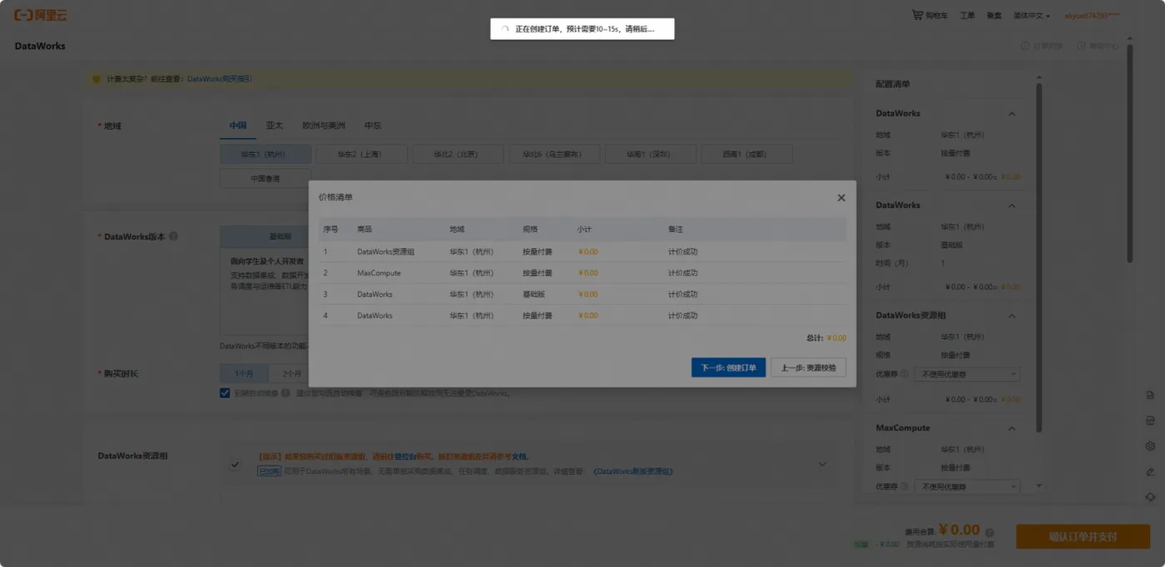Switch to the 欧洲与美洲 region tab
Screen dimensions: 1165x567
tap(324, 126)
